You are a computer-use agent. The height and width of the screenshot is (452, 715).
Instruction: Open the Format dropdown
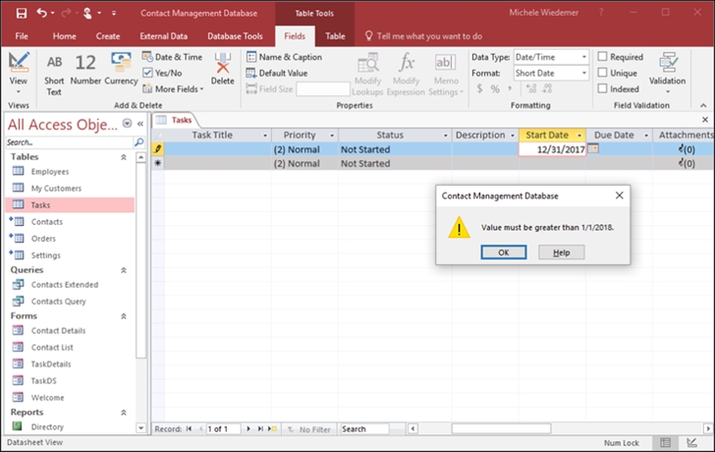tap(583, 73)
